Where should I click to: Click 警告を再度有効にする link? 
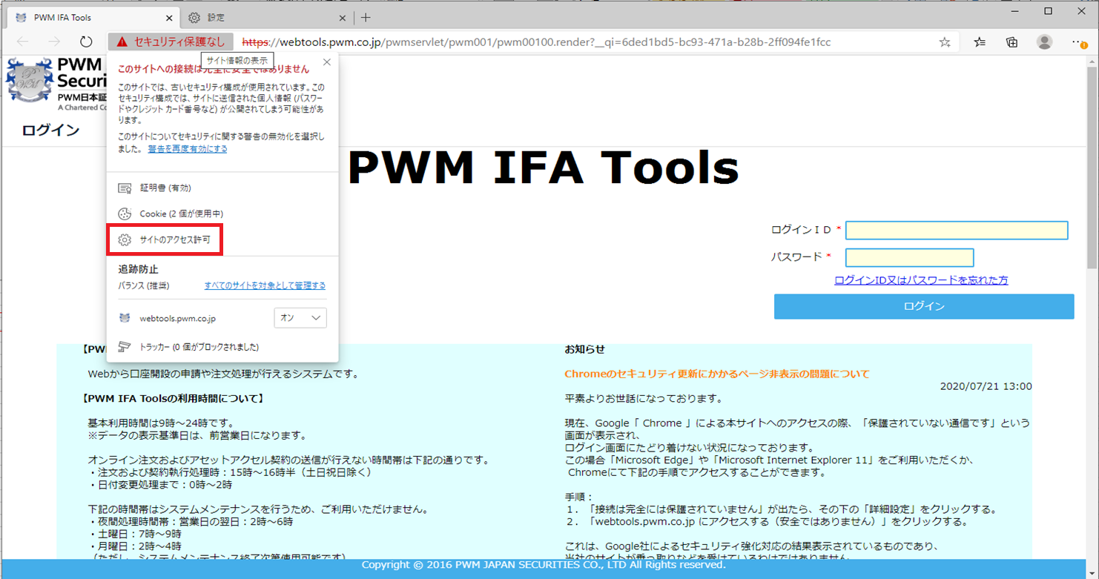pos(188,149)
